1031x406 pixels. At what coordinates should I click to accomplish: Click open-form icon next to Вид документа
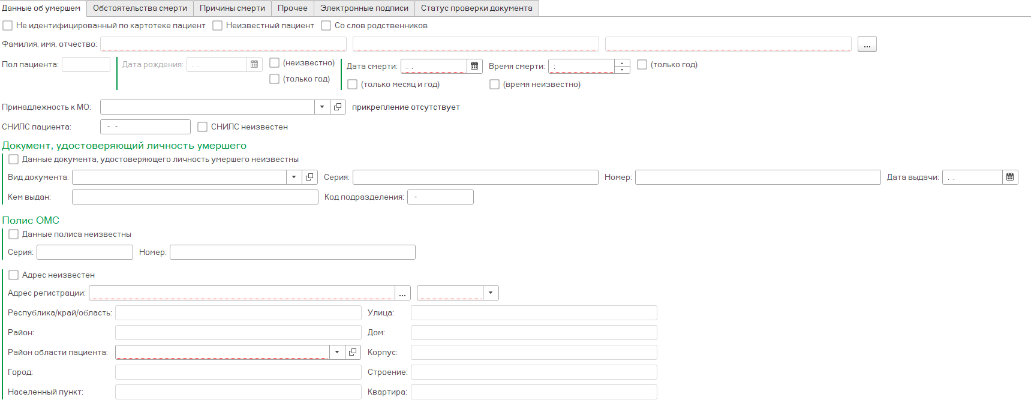click(x=309, y=177)
